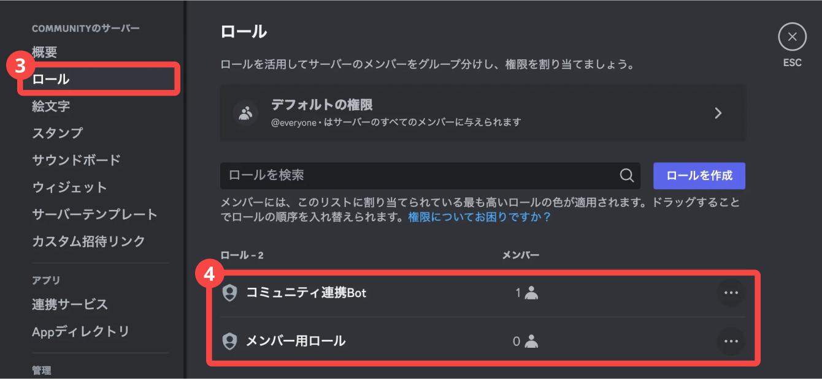The image size is (822, 379).
Task: Open the 絵文字 settings page
Action: [x=51, y=106]
